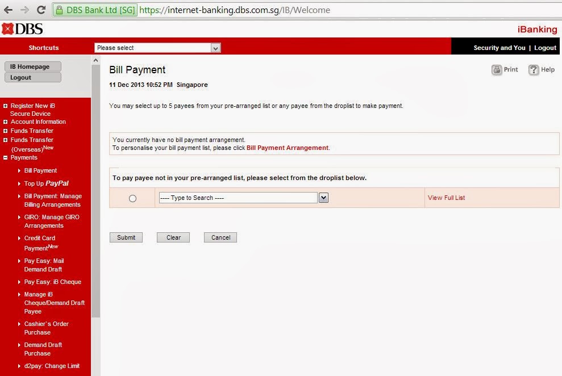View Full List of payees
Viewport: 562px width, 376px height.
point(447,197)
